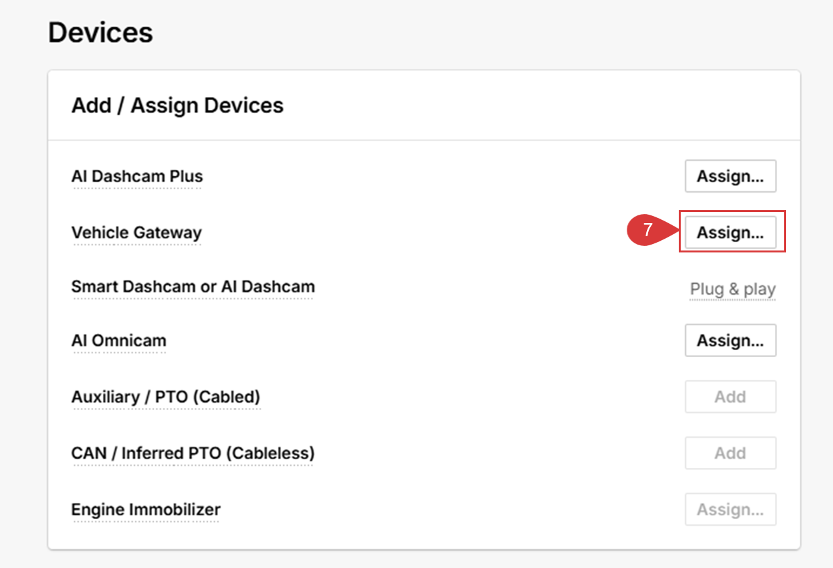Select the AI Dashcam Plus label
The width and height of the screenshot is (833, 568).
137,176
